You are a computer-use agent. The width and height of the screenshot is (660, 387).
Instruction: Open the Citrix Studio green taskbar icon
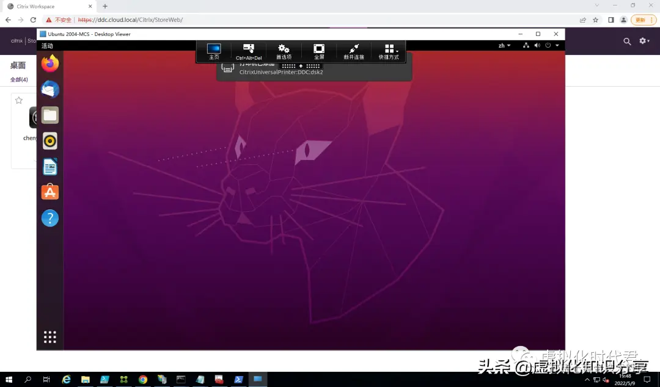123,380
